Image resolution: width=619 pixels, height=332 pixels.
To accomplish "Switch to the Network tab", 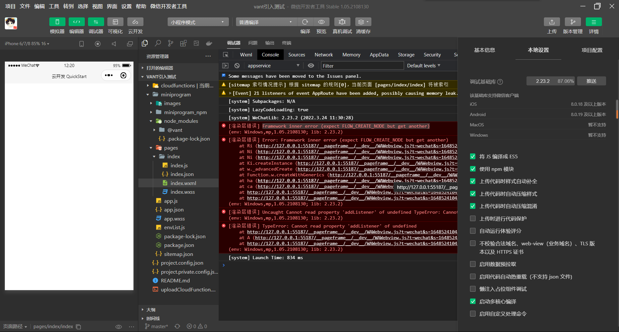I will [324, 55].
